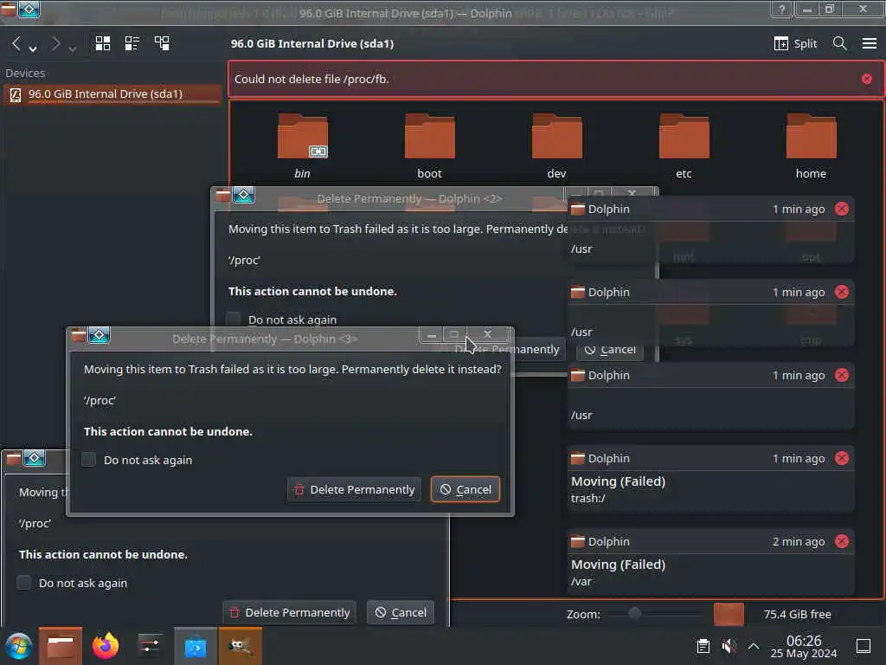Select 96.0 GiB Internal Drive in Devices
This screenshot has width=886, height=665.
click(x=112, y=94)
